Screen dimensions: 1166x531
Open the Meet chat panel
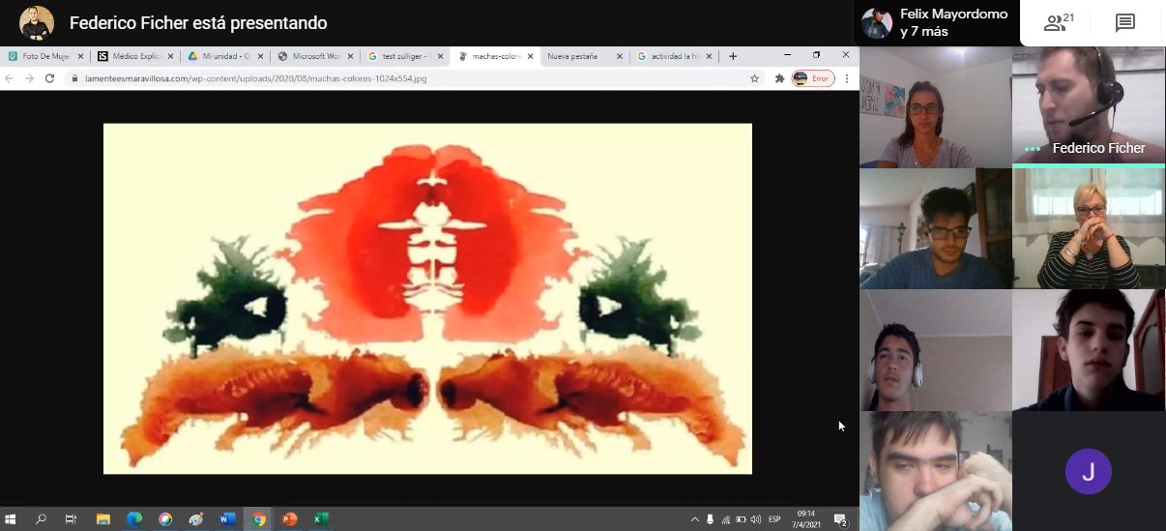click(x=1124, y=23)
